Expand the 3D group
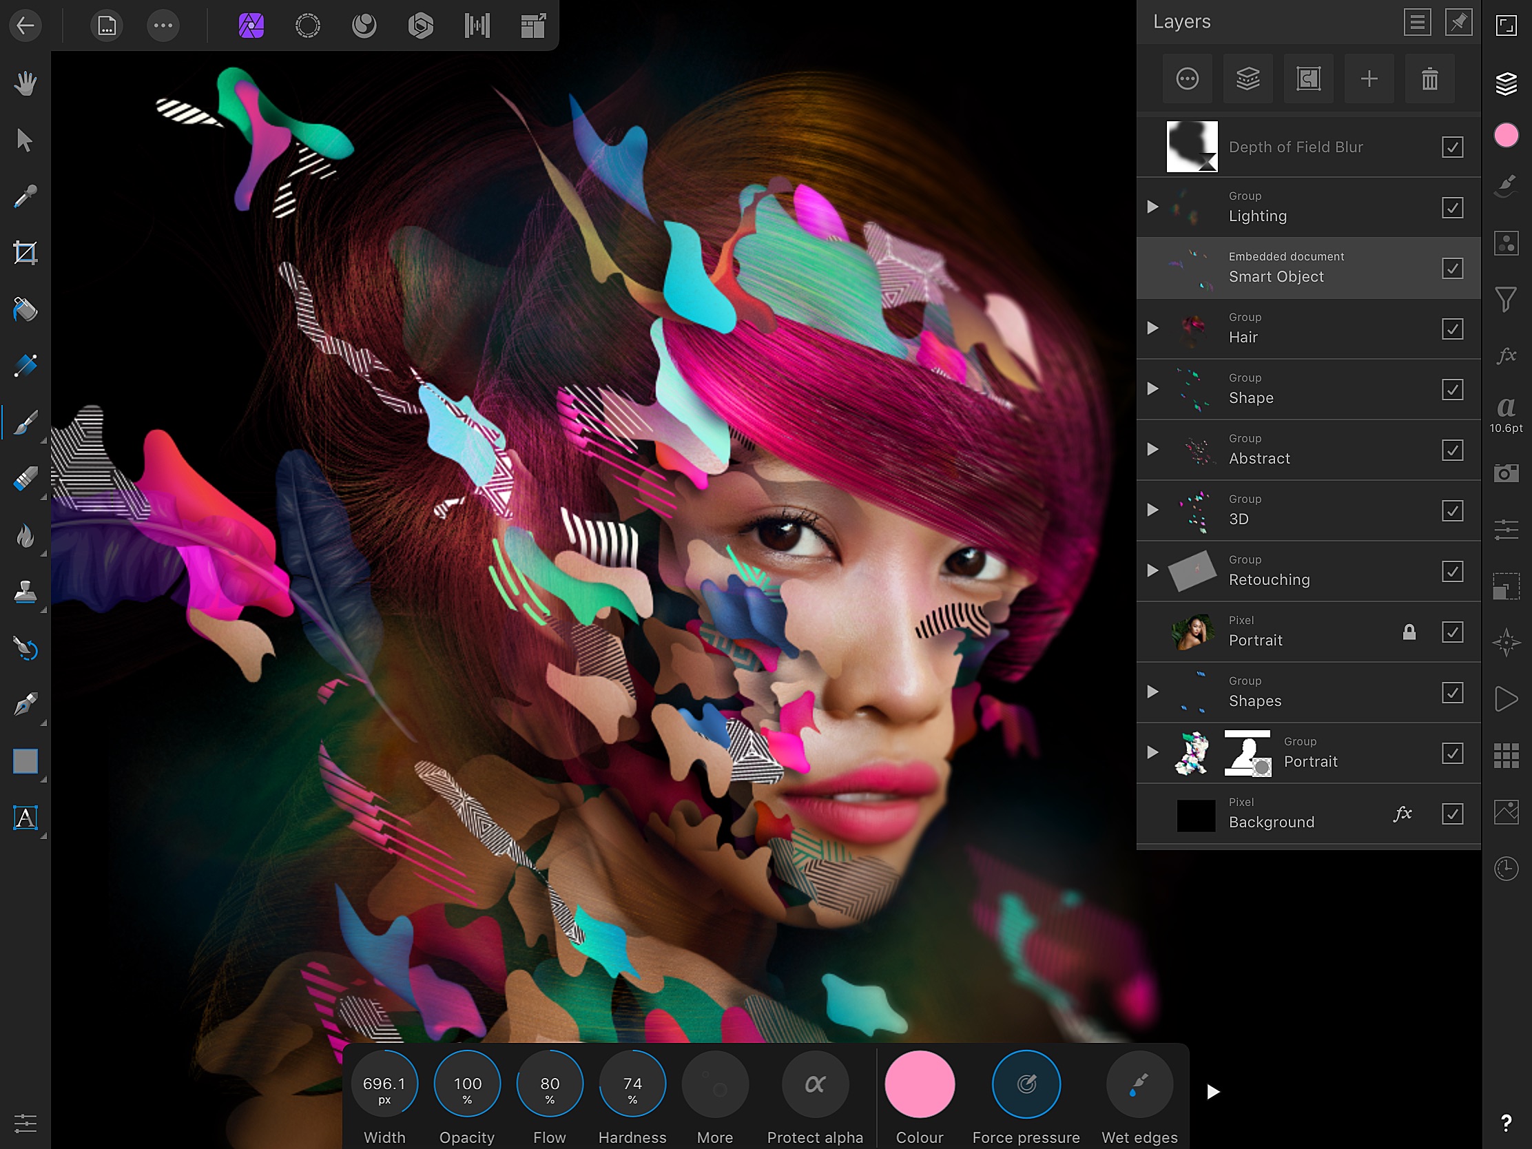The height and width of the screenshot is (1149, 1532). point(1152,510)
